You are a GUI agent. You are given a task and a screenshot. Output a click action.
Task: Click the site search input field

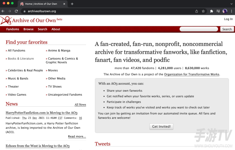199,29
